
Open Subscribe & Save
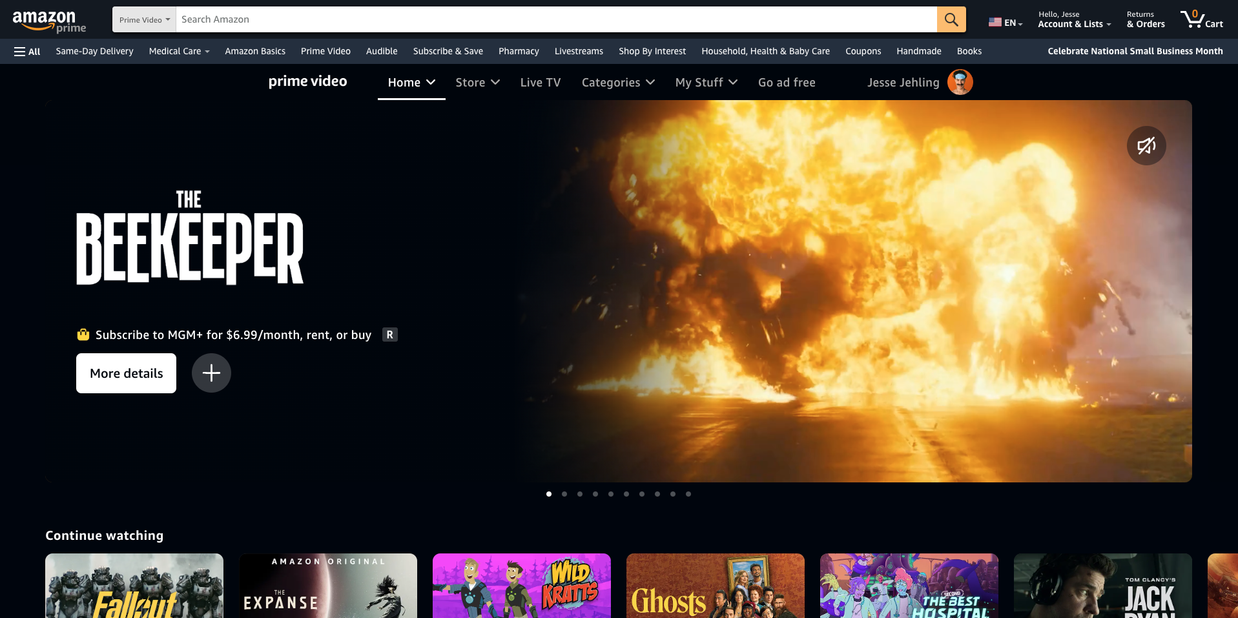(448, 52)
